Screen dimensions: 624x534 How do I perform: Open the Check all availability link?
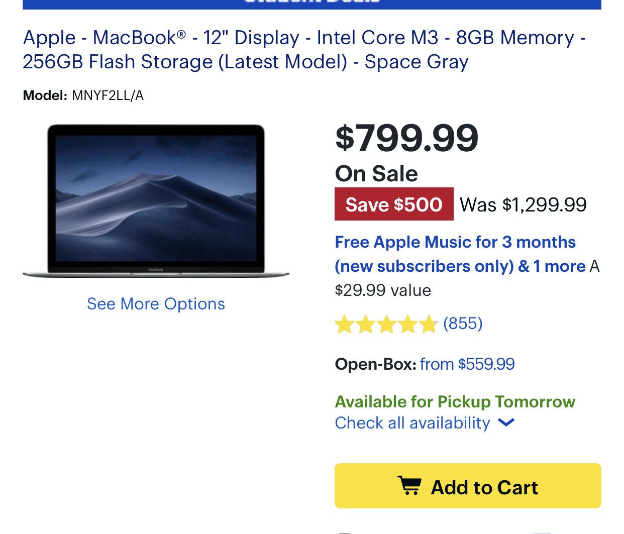pos(412,423)
